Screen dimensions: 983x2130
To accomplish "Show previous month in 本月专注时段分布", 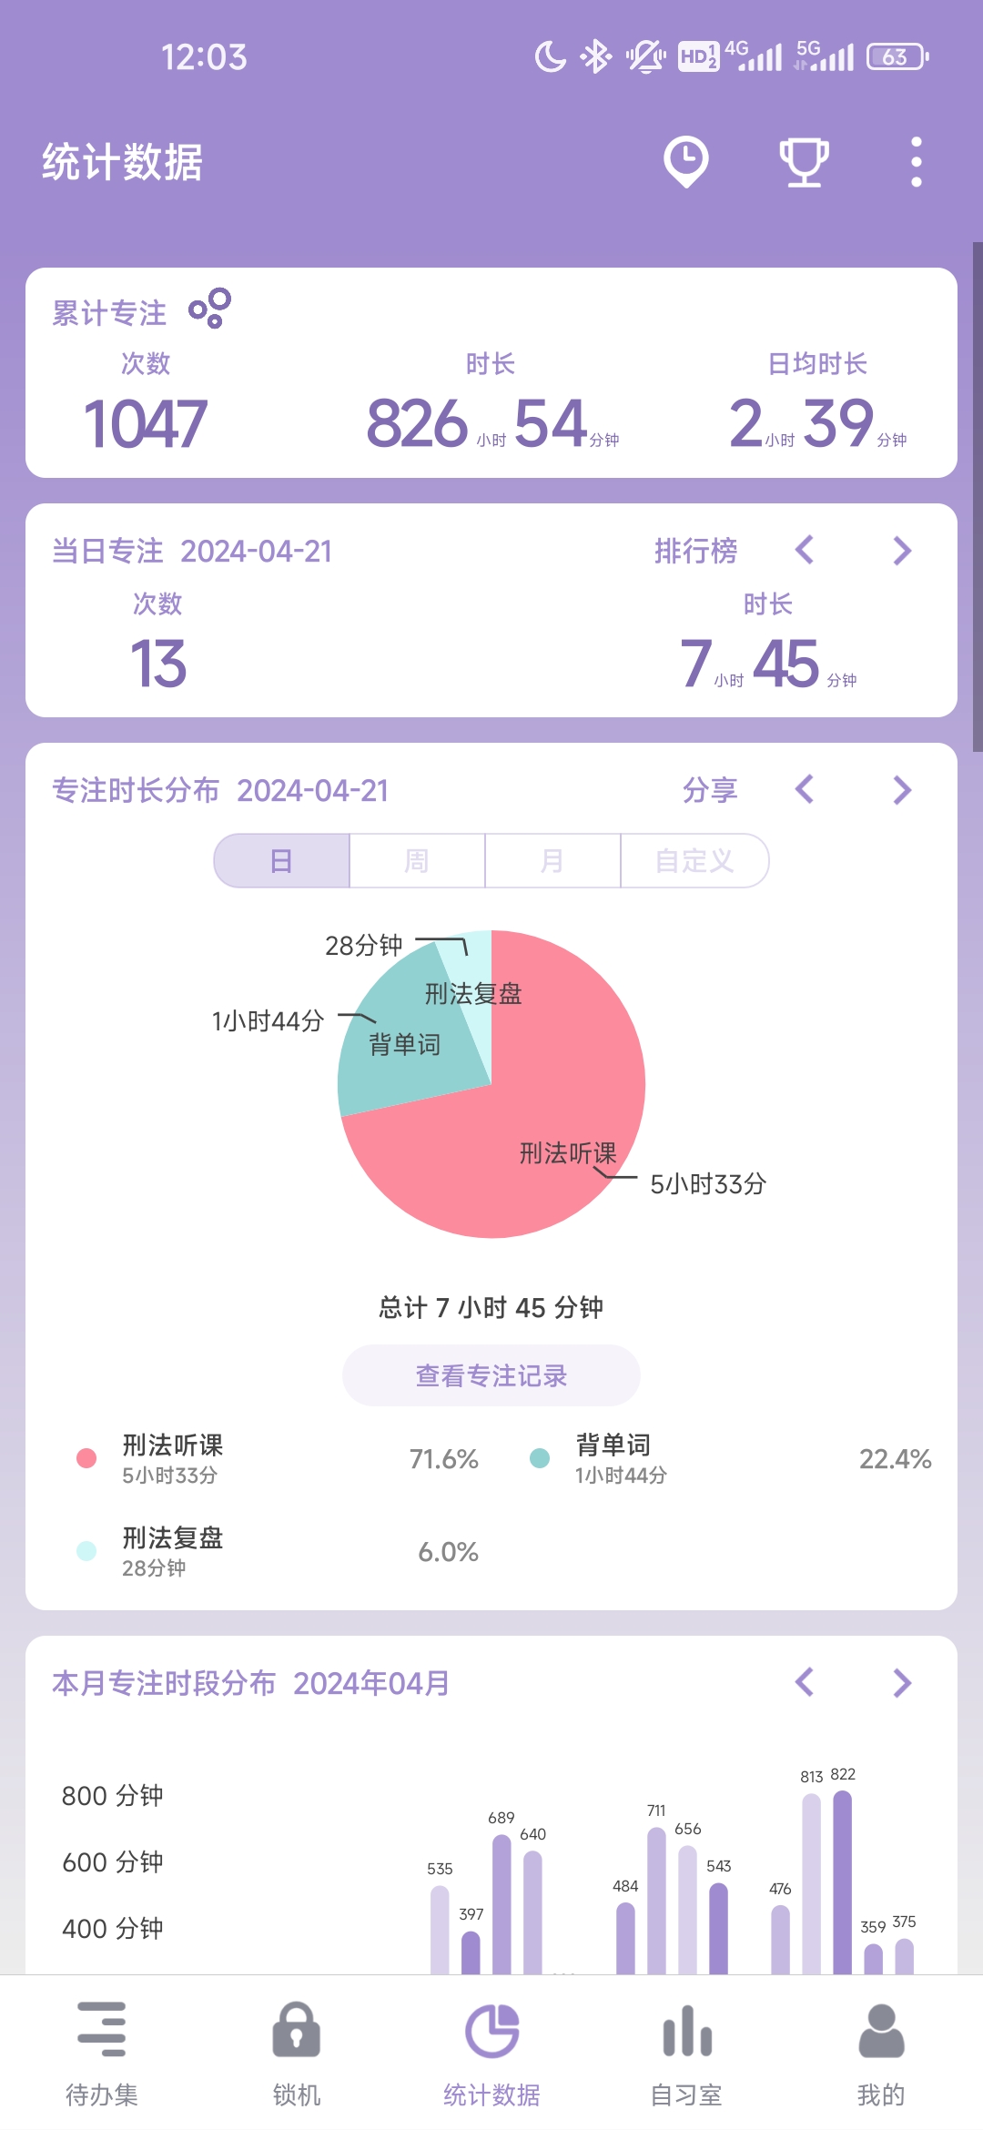I will (805, 1682).
